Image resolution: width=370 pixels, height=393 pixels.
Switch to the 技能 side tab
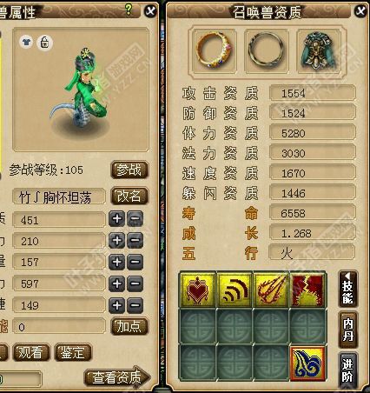tap(347, 290)
